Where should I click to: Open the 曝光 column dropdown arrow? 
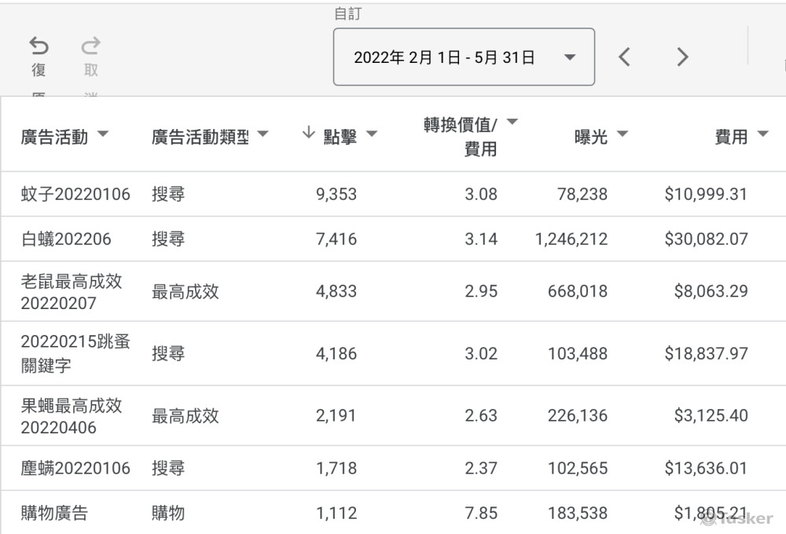623,134
